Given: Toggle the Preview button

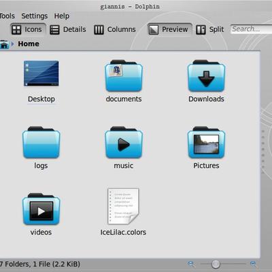Looking at the screenshot, I should [169, 29].
